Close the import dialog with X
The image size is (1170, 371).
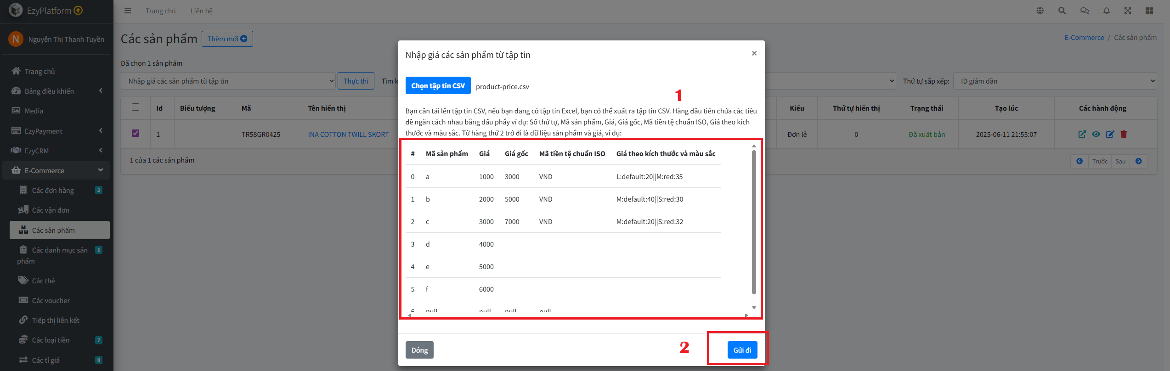pos(754,53)
